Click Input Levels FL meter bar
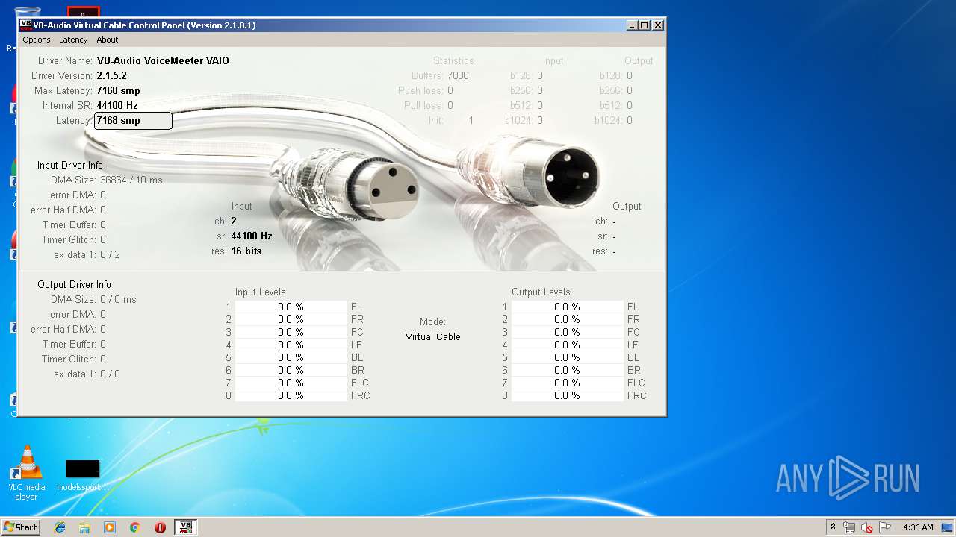Screen dimensions: 956x537 tap(291, 307)
